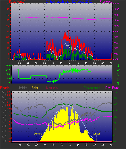Image resolution: width=126 pixels, height=149 pixels.
Task: Click the '985' pressure axis value
Action: click(116, 48)
